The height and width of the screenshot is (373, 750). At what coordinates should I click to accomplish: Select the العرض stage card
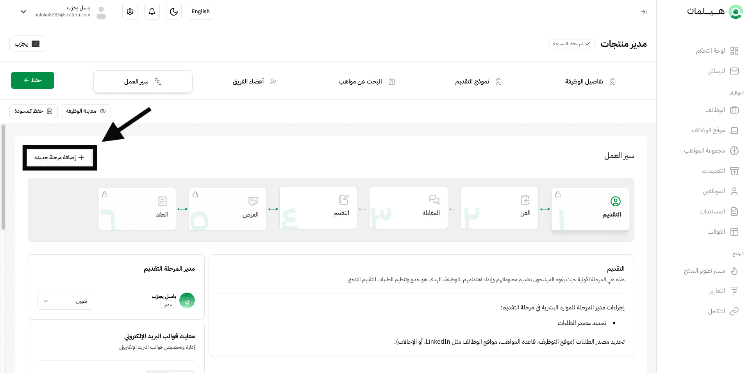pos(227,209)
